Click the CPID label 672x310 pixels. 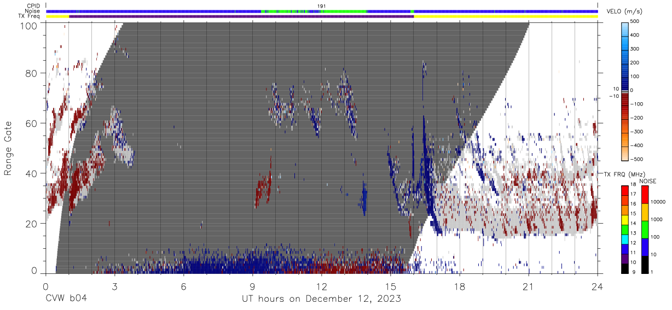click(33, 6)
